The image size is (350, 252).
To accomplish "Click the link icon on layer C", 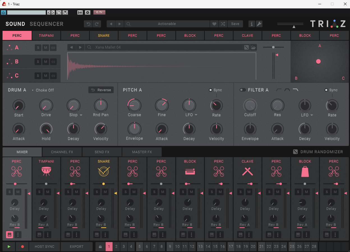I will (53, 76).
